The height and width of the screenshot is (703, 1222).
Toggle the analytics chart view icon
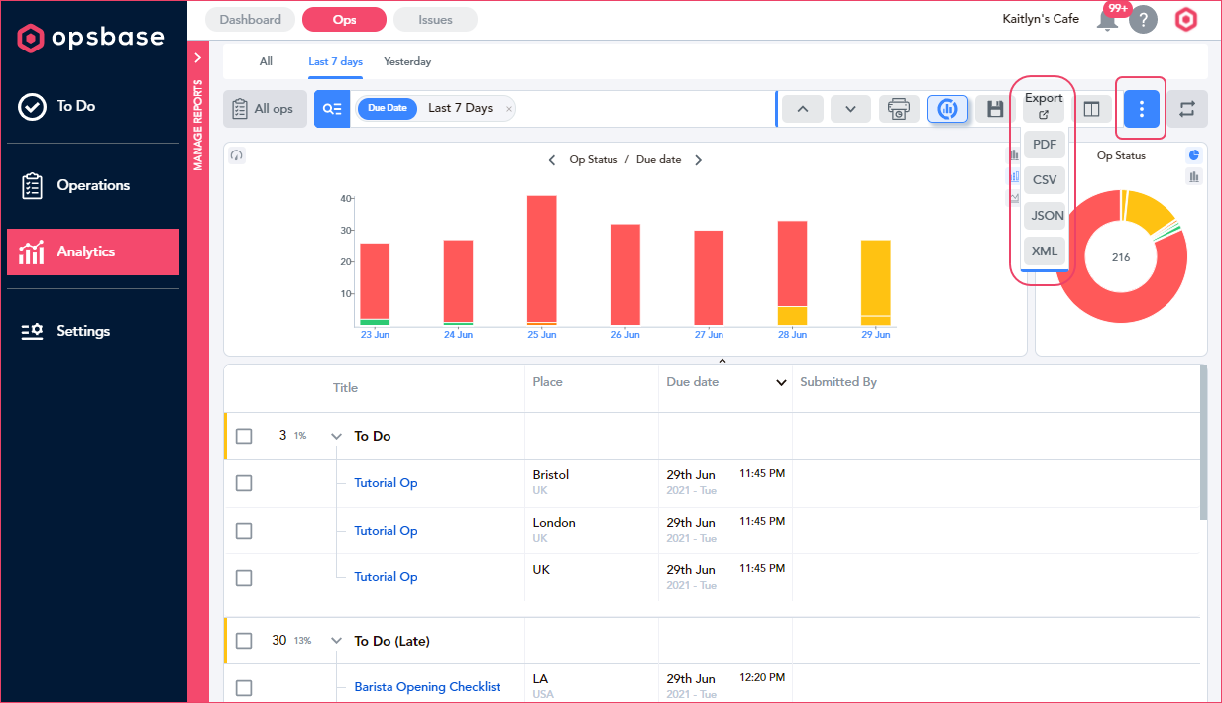click(x=947, y=109)
